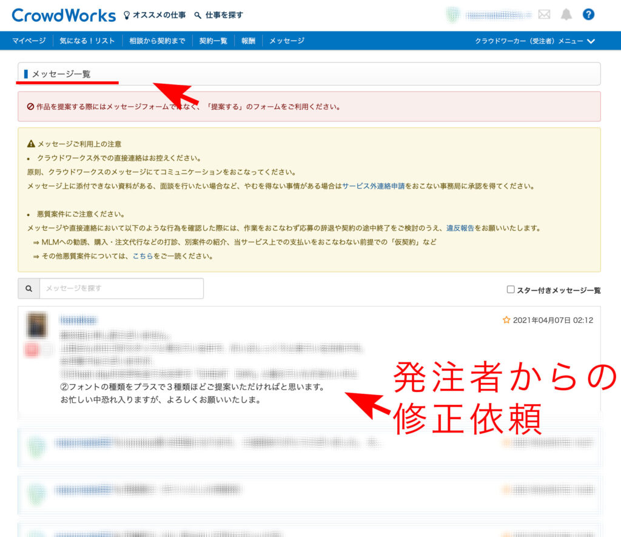The image size is (621, 537).
Task: Click the CrowdWorks logo
Action: pos(64,15)
